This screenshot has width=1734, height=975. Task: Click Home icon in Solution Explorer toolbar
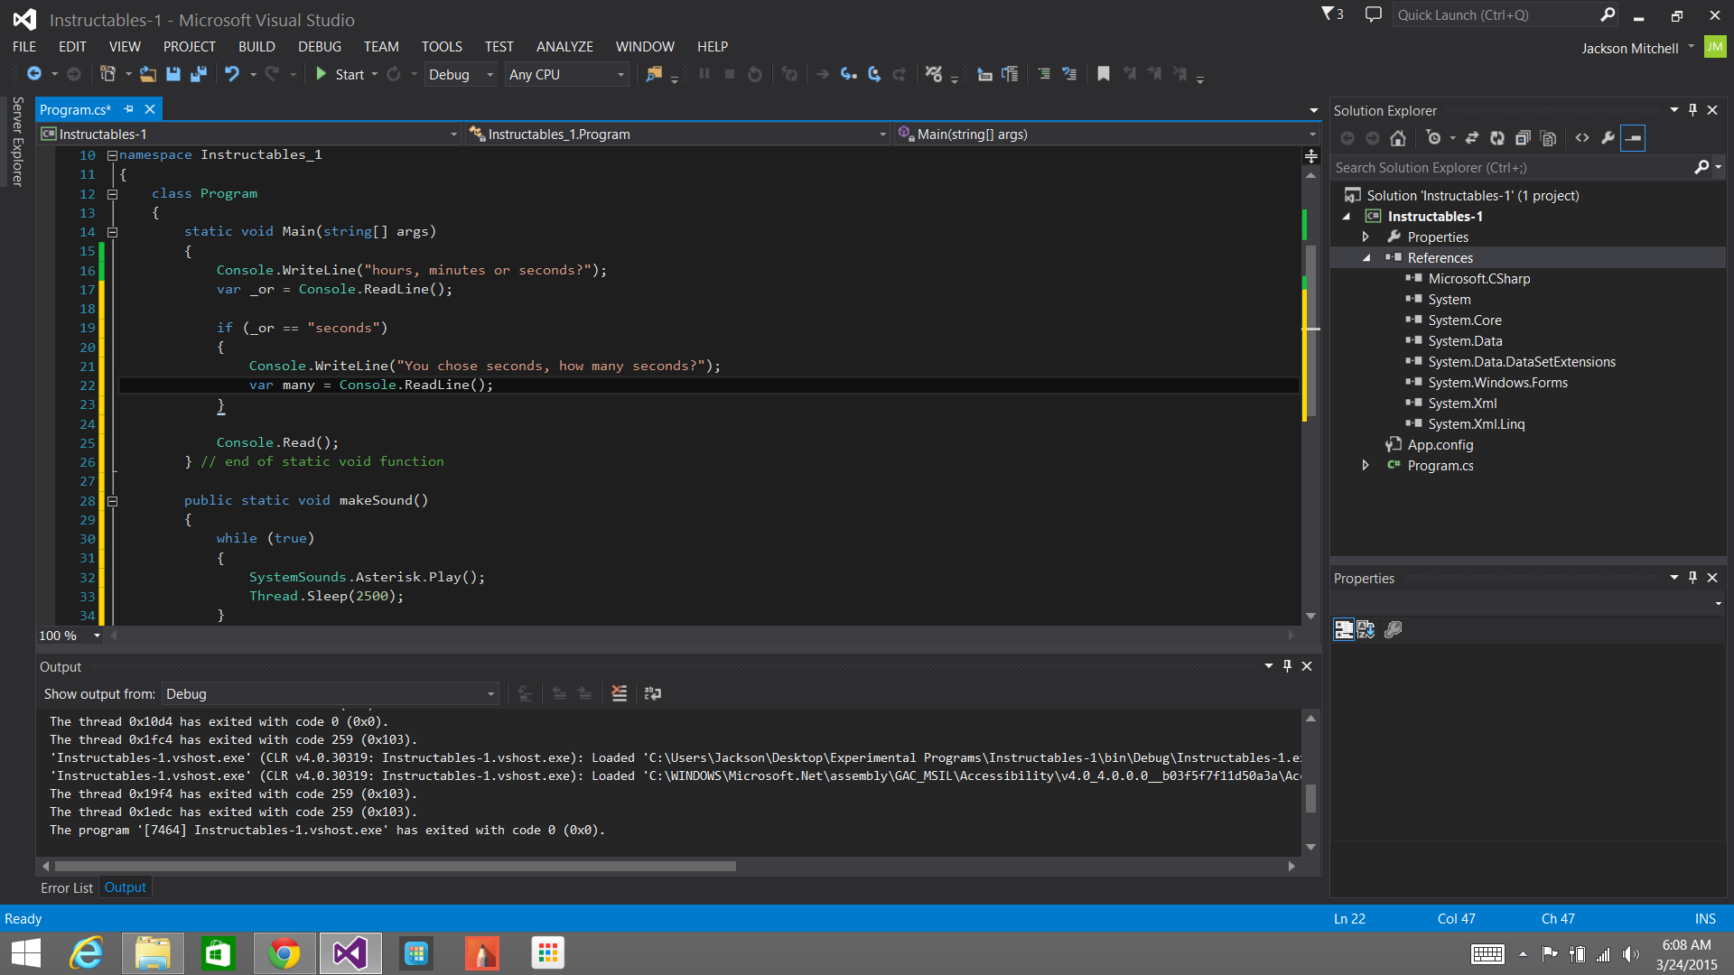coord(1398,138)
